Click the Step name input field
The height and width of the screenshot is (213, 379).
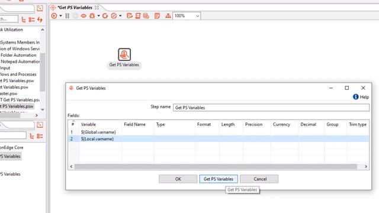point(271,108)
